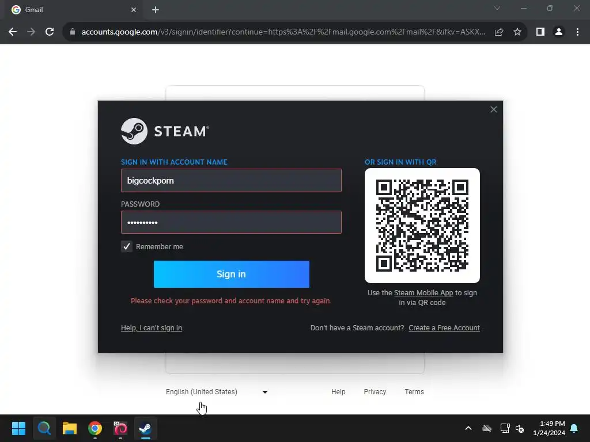590x442 pixels.
Task: Open the clock showing 1:49 PM
Action: pyautogui.click(x=549, y=428)
